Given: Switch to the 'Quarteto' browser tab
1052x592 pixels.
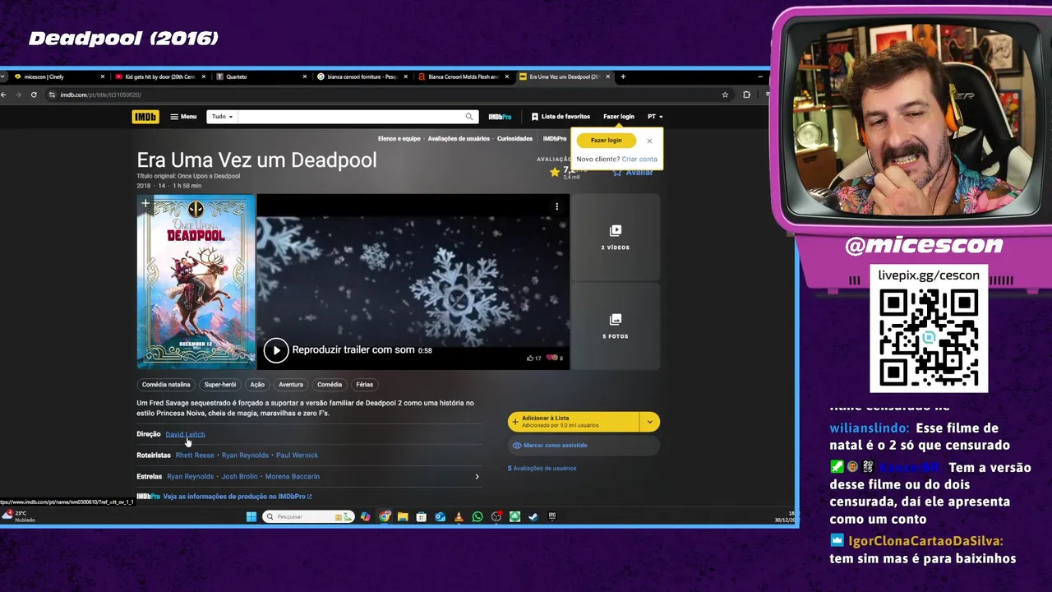Looking at the screenshot, I should click(259, 76).
